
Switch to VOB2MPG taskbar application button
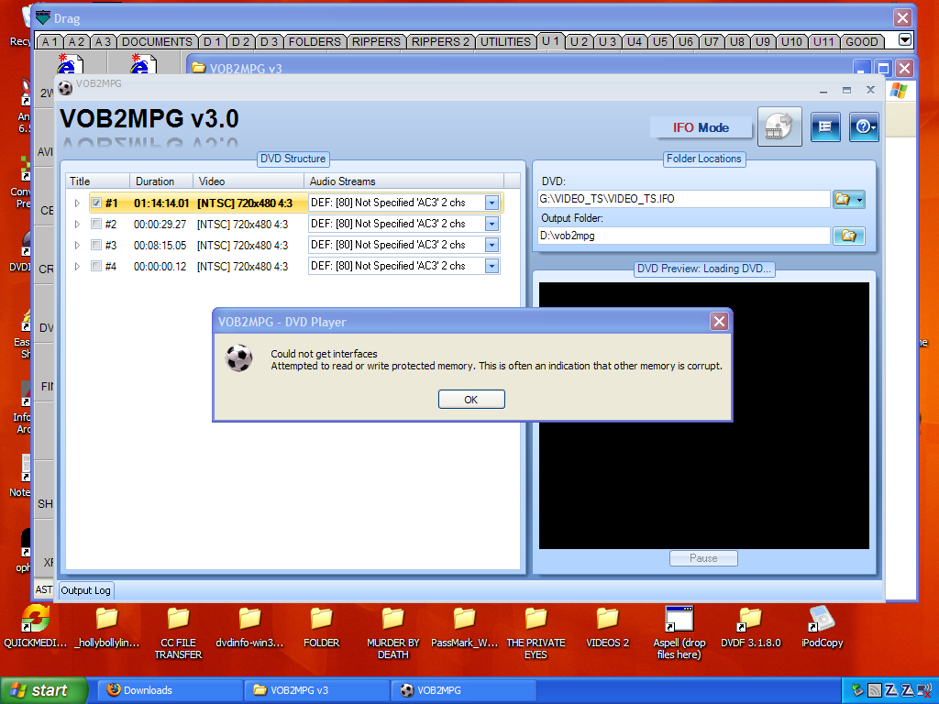pyautogui.click(x=464, y=690)
